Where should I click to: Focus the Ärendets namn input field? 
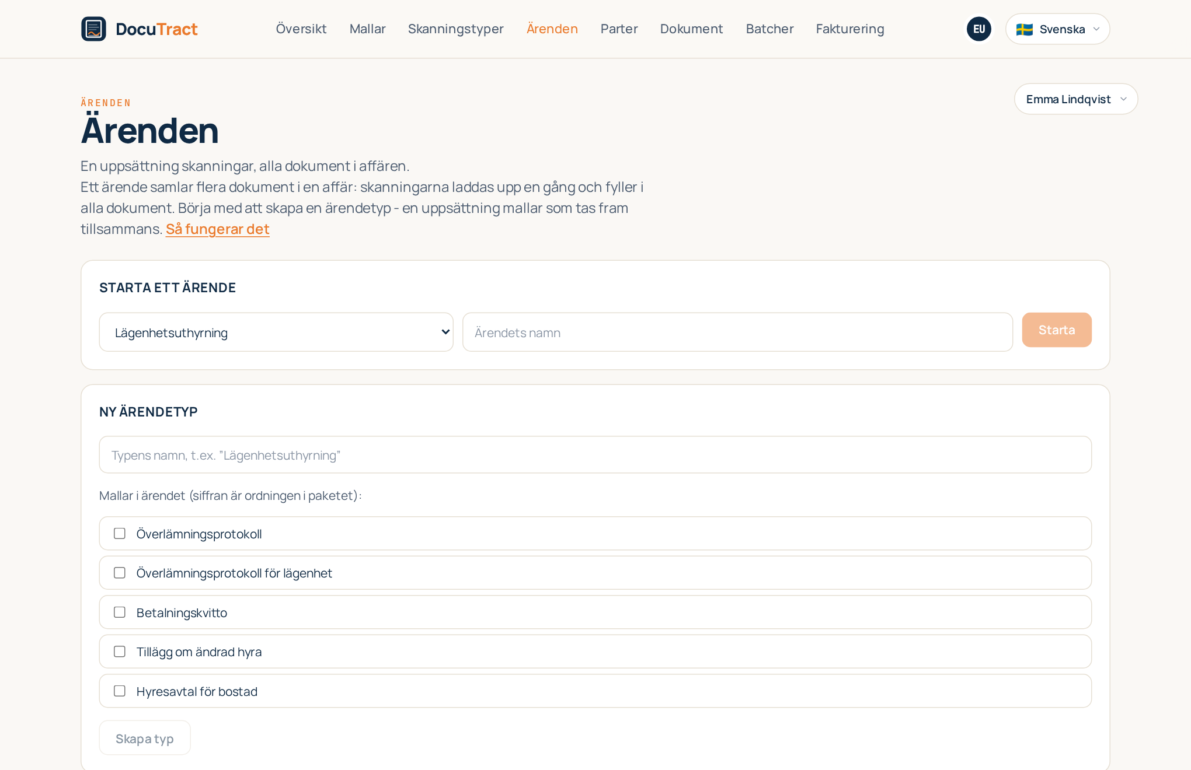[737, 332]
